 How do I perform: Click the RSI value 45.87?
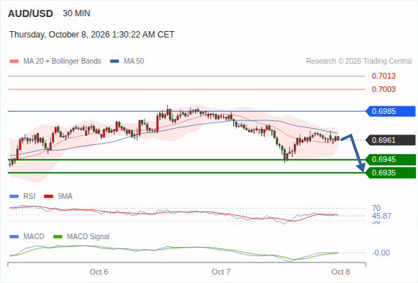click(x=382, y=216)
